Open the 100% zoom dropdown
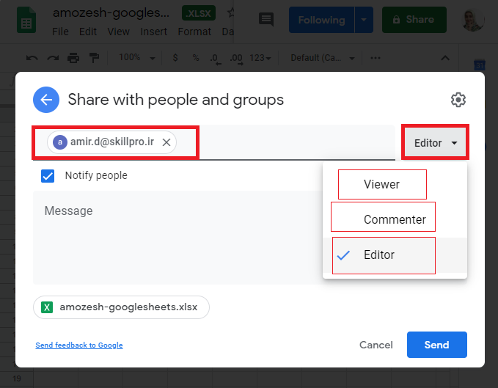The width and height of the screenshot is (498, 388). pos(136,58)
